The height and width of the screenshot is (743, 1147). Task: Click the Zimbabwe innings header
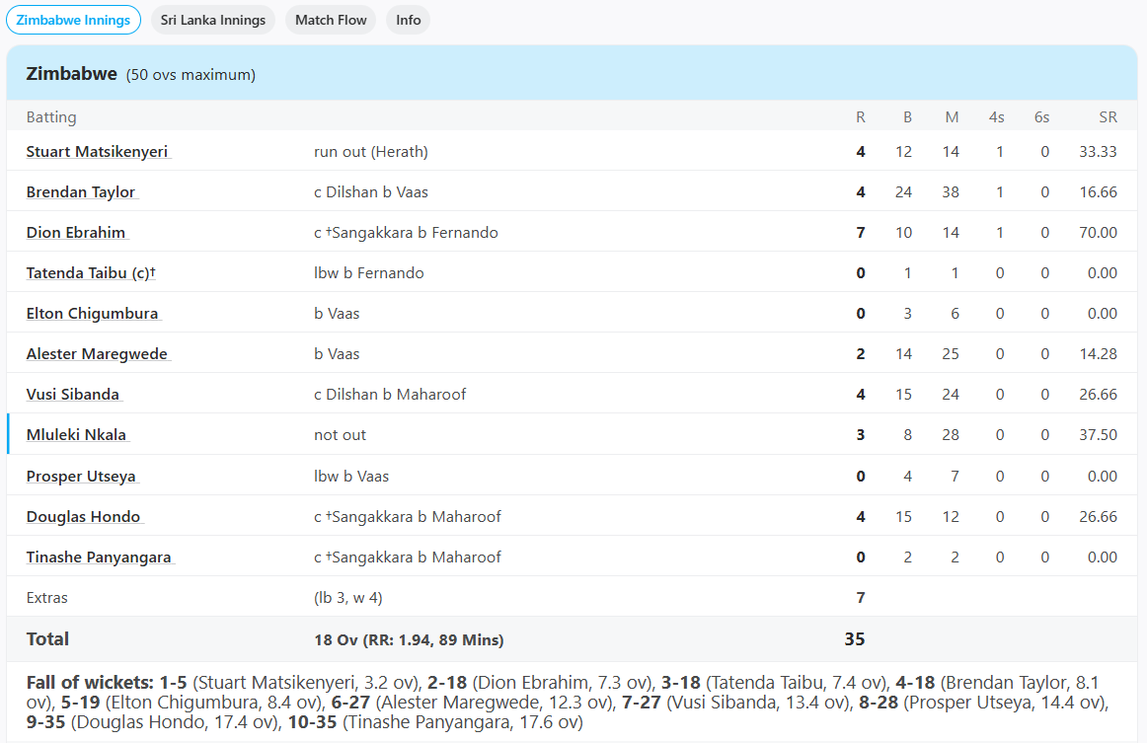72,74
